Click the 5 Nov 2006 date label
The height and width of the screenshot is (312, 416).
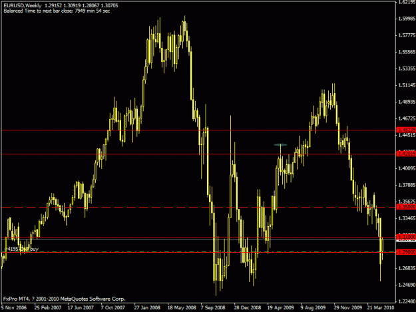point(14,307)
